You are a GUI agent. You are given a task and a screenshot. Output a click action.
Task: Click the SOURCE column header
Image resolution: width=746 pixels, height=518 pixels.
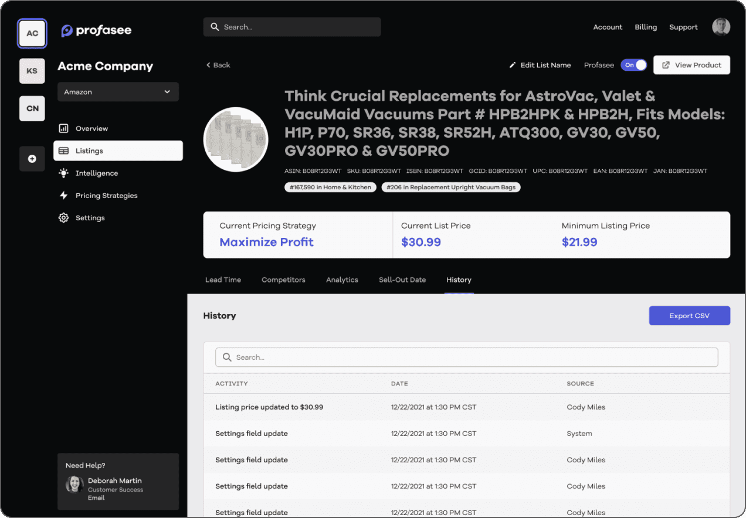coord(581,384)
